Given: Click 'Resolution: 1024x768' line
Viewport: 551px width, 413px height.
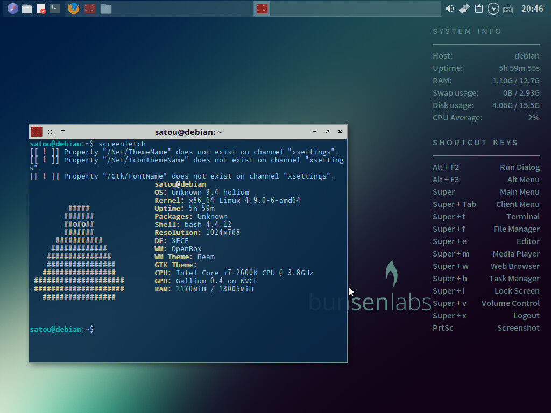Looking at the screenshot, I should pyautogui.click(x=197, y=232).
